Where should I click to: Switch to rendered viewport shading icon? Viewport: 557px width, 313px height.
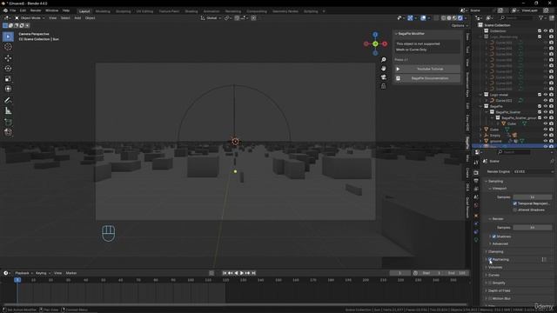[460, 17]
